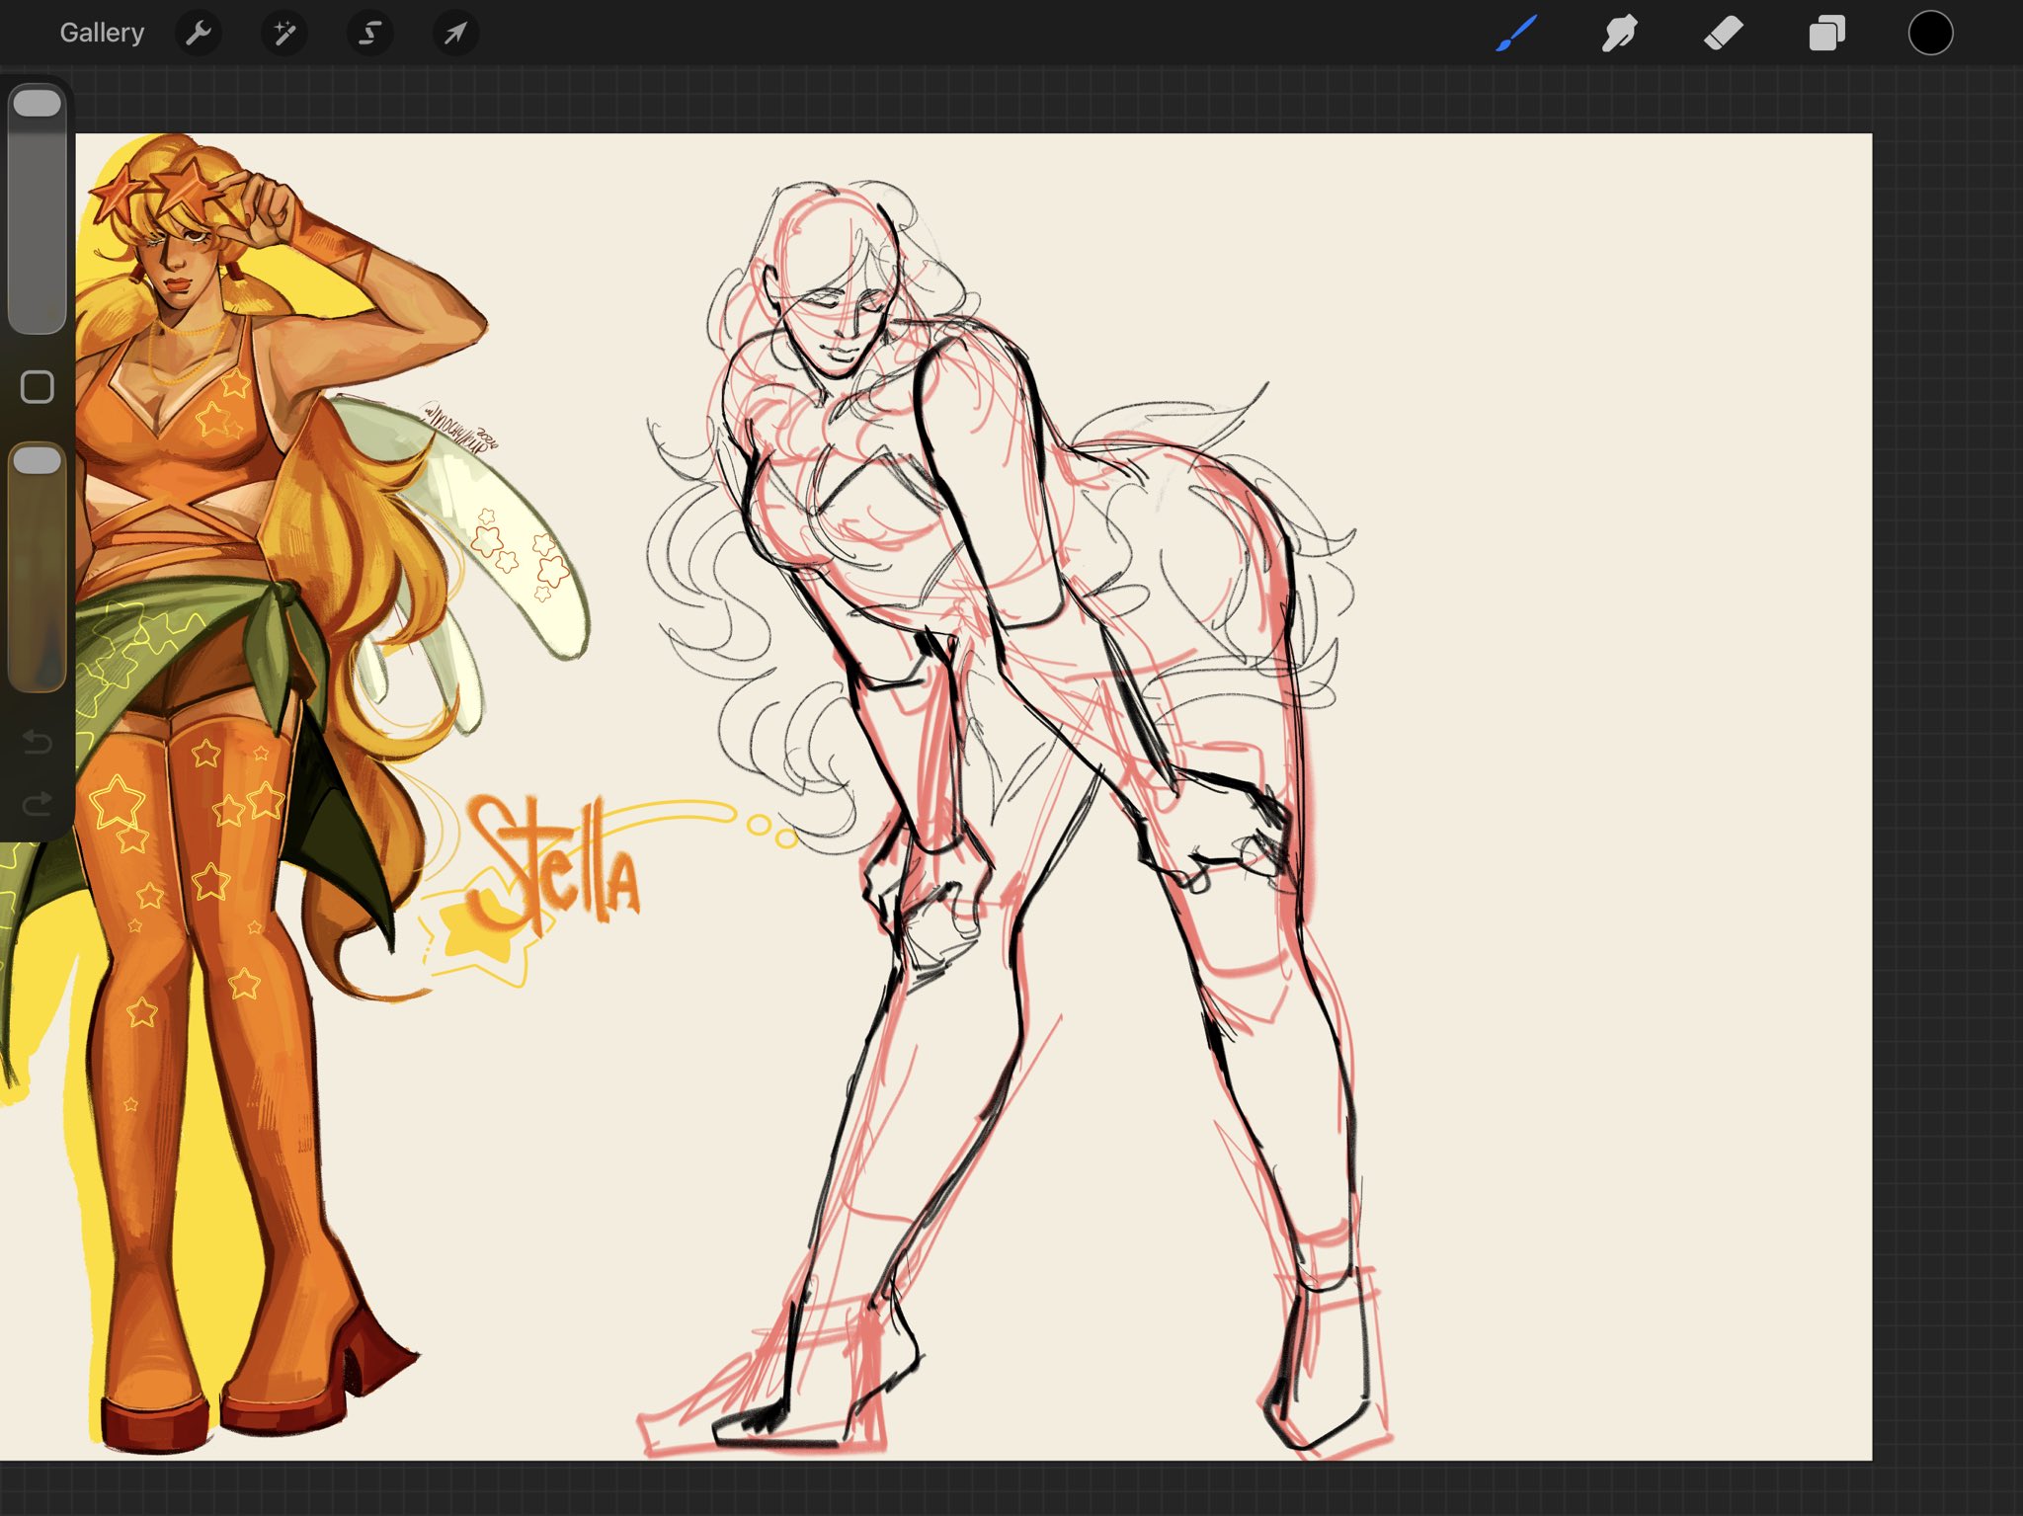Open the black color picker circle
This screenshot has width=2023, height=1516.
(x=1930, y=33)
